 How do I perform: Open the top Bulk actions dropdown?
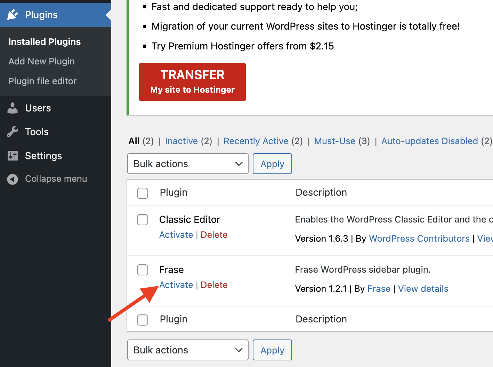[x=188, y=164]
